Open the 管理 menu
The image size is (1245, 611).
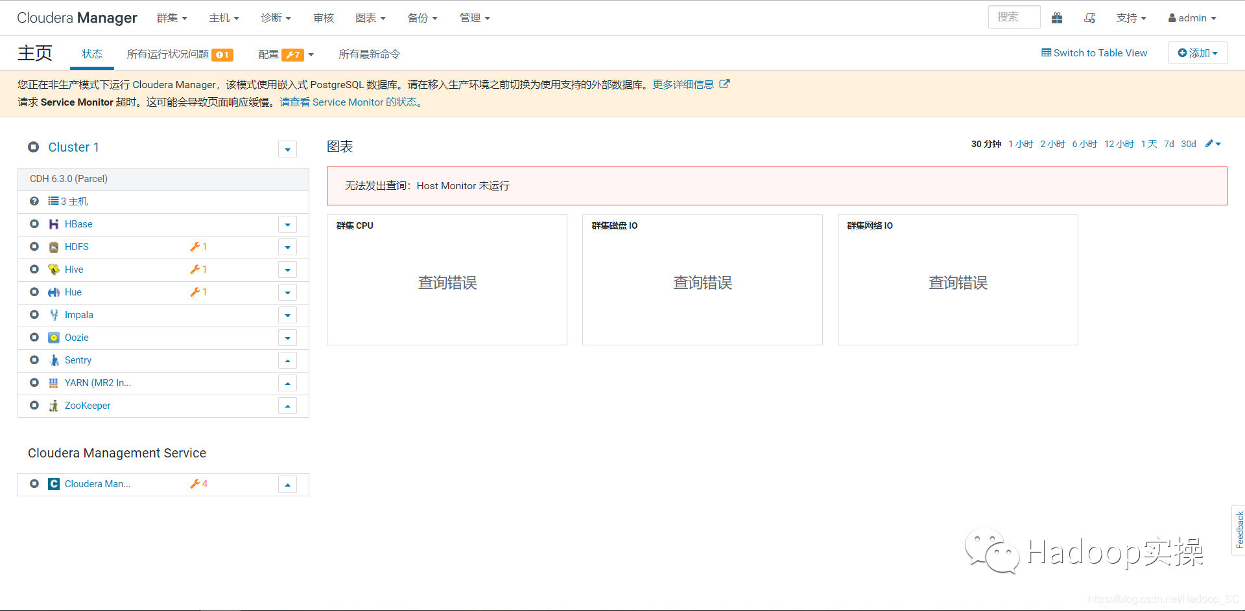475,18
